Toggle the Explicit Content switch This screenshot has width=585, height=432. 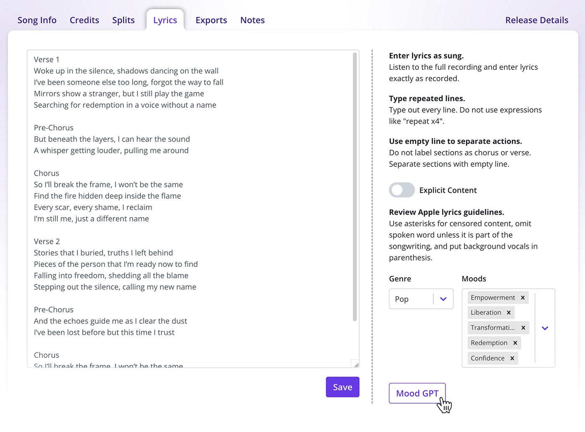(x=402, y=190)
